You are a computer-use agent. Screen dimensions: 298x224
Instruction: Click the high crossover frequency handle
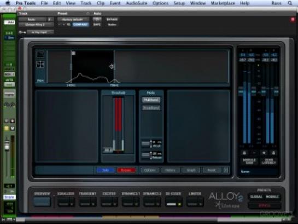click(114, 67)
